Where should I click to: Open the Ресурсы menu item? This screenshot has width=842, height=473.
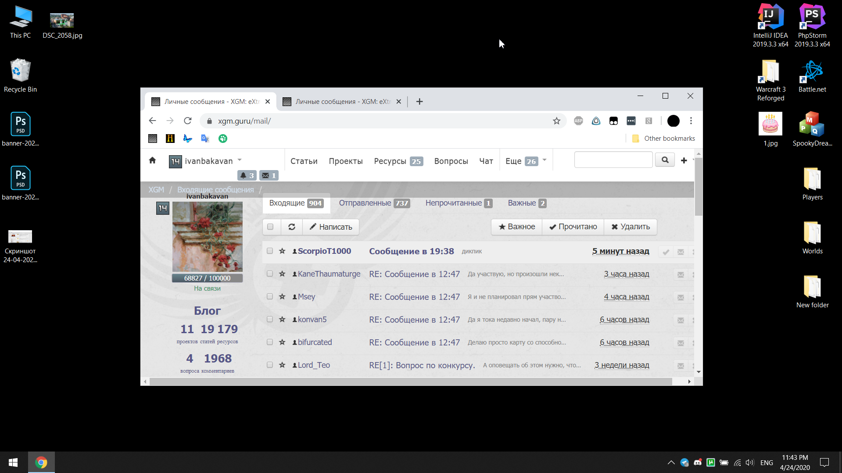tap(398, 161)
